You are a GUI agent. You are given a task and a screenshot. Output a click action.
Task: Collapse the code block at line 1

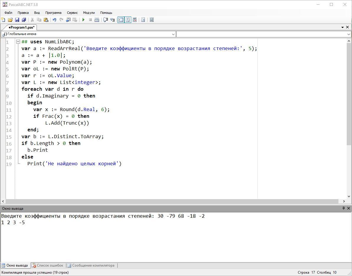pyautogui.click(x=18, y=42)
